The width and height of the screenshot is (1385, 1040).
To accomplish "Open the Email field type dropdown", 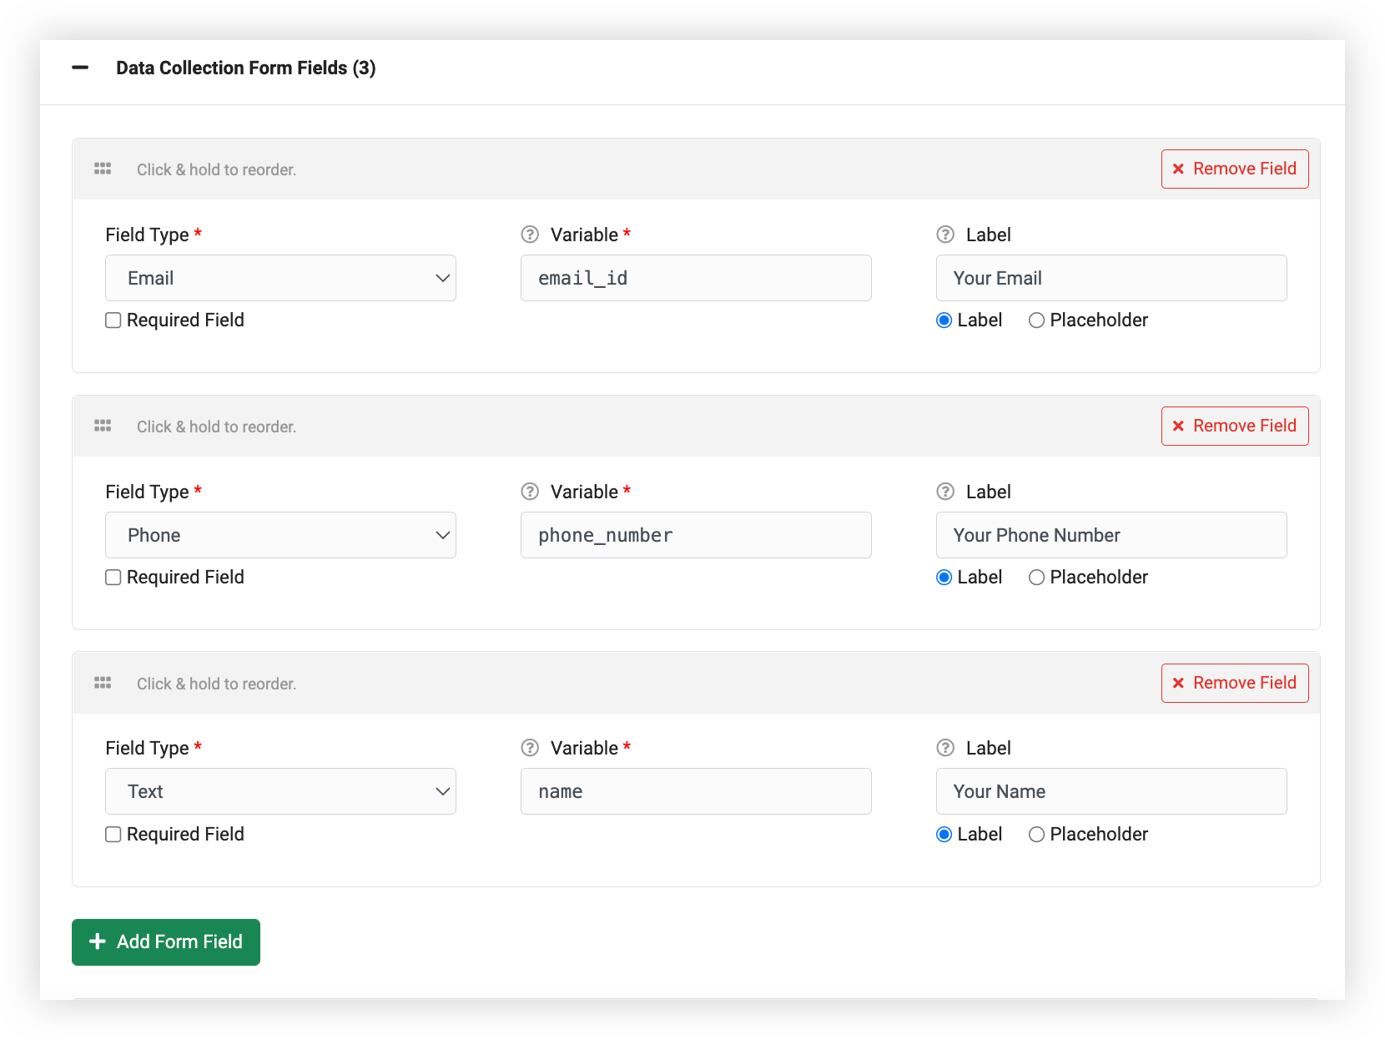I will (x=280, y=278).
